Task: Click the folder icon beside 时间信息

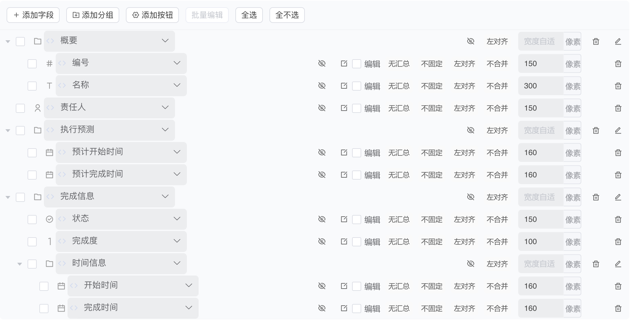Action: pyautogui.click(x=49, y=263)
